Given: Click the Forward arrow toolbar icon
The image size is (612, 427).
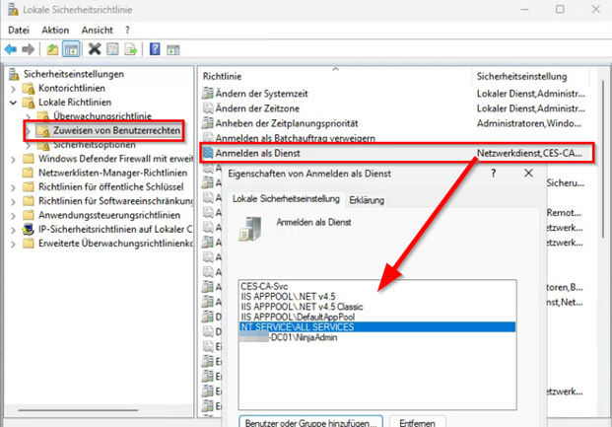Looking at the screenshot, I should pos(29,49).
